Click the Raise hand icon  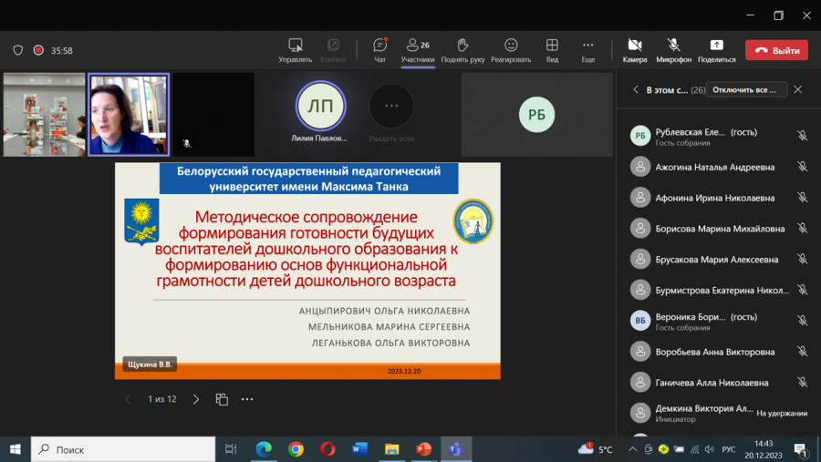pyautogui.click(x=462, y=46)
